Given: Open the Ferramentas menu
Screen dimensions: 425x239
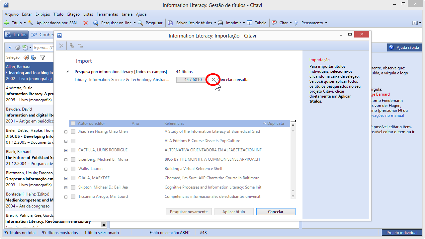Looking at the screenshot, I should click(107, 14).
